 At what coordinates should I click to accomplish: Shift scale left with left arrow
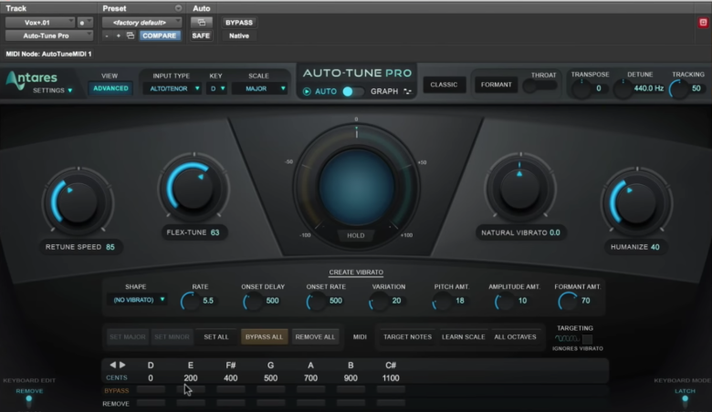click(112, 365)
